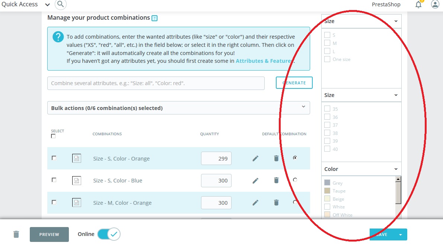Open the Attributes & Features link
443x246 pixels.
(x=265, y=61)
